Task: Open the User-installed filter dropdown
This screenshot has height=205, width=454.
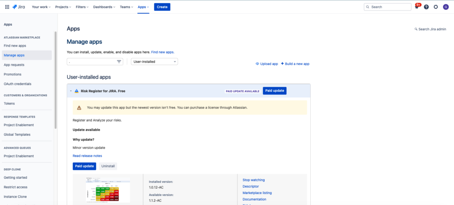Action: pyautogui.click(x=155, y=62)
